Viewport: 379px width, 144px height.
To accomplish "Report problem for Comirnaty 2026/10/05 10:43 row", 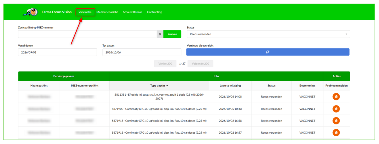I will point(336,109).
